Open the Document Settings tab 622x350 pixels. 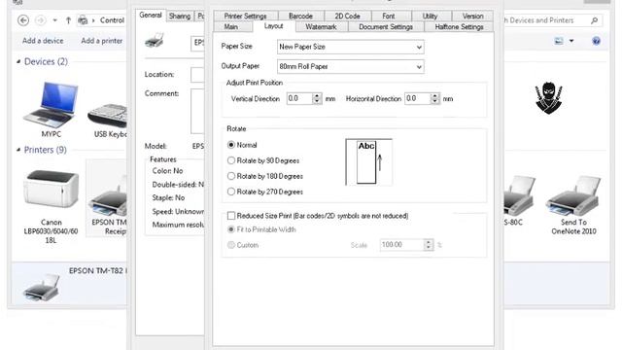pyautogui.click(x=386, y=27)
